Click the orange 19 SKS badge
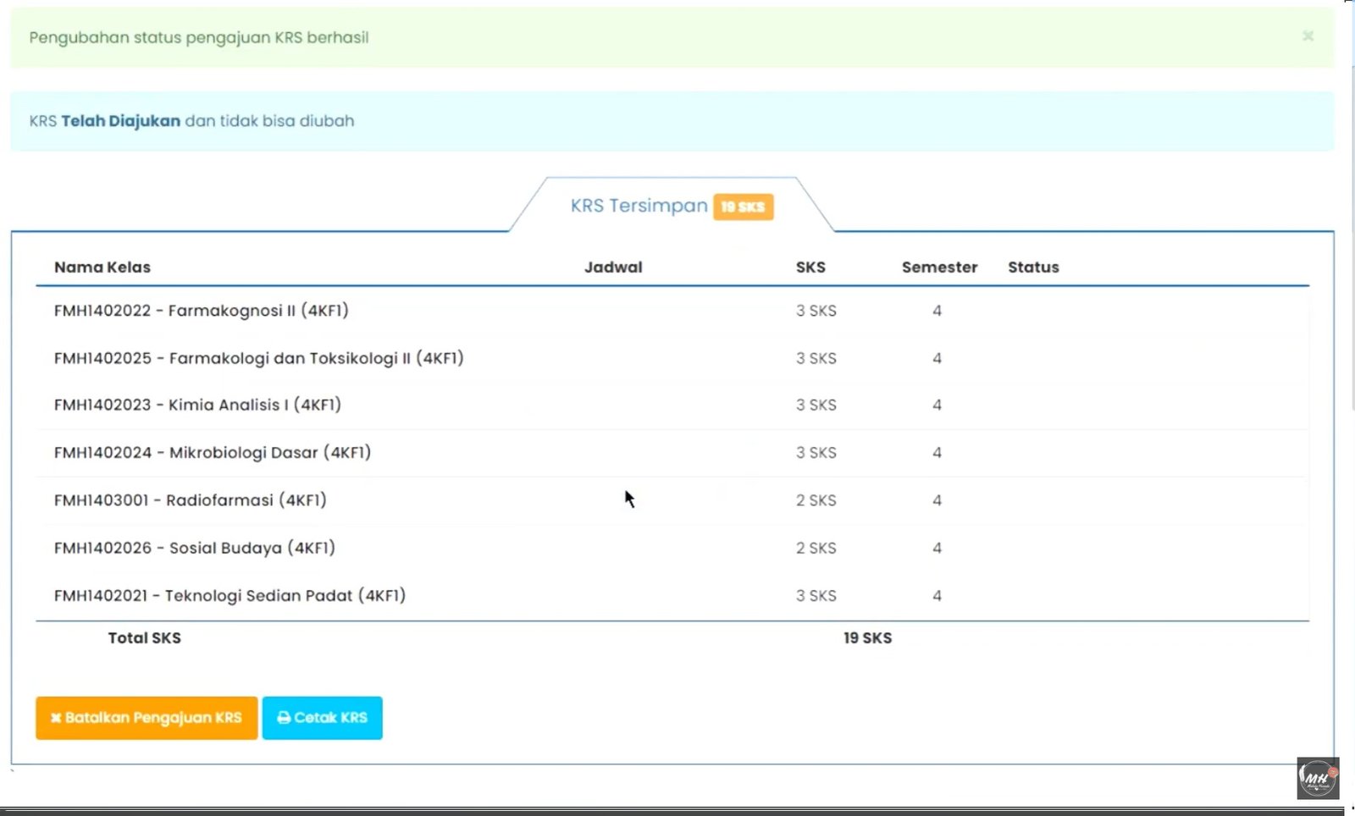The image size is (1355, 816). coord(743,207)
